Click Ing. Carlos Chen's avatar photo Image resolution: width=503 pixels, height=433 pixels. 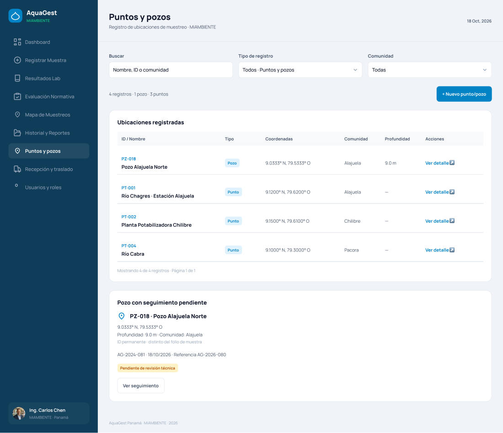[x=19, y=413]
